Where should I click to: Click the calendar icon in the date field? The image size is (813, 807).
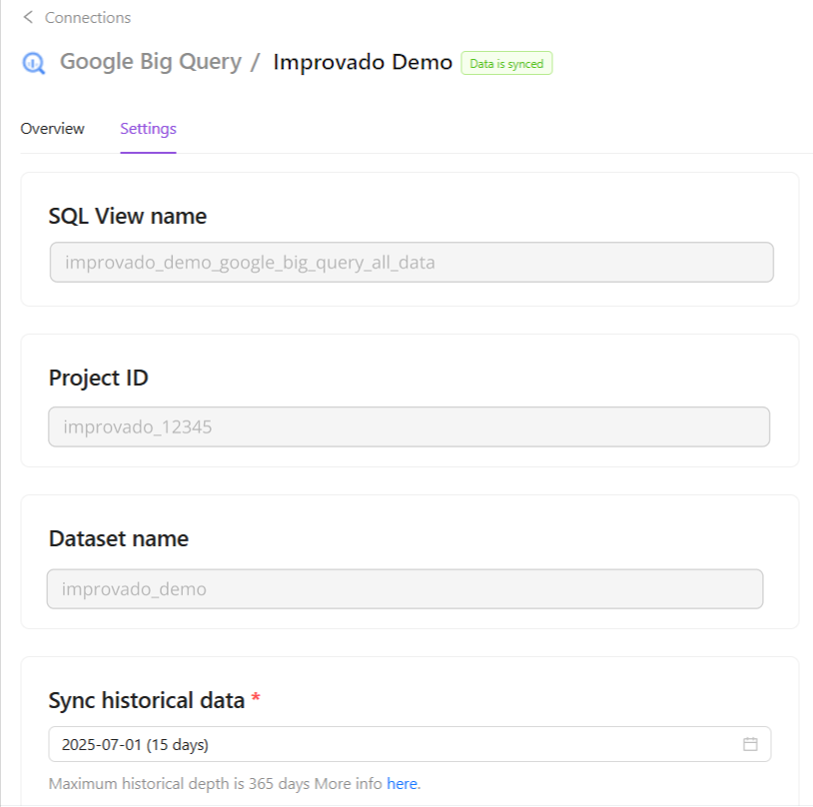(x=750, y=744)
